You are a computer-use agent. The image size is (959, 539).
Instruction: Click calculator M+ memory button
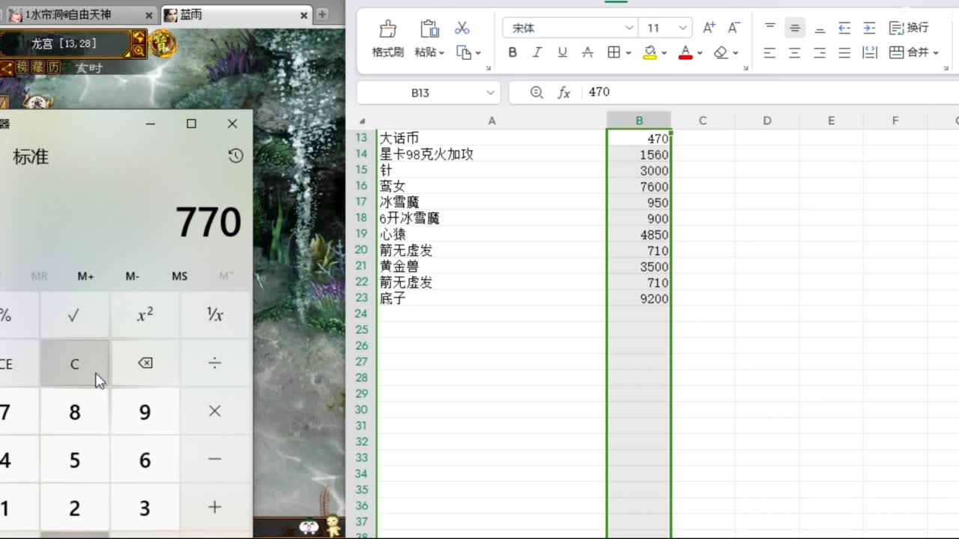click(85, 276)
